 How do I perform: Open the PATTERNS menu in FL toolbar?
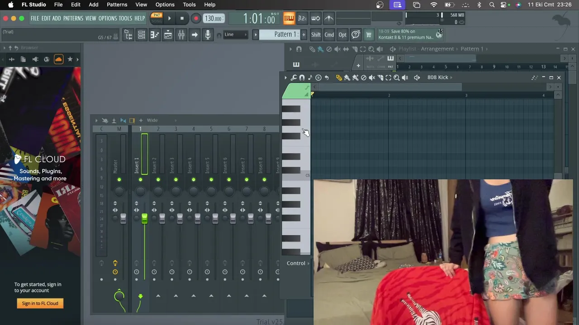73,19
